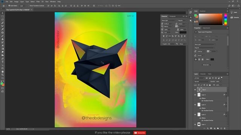Select the Hand tool
Viewport: 241px width, 135px height.
(x=3, y=72)
